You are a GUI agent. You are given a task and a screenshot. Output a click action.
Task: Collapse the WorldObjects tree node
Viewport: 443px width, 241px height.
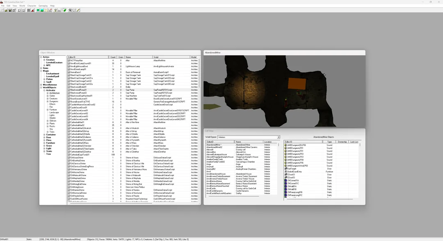pos(41,87)
